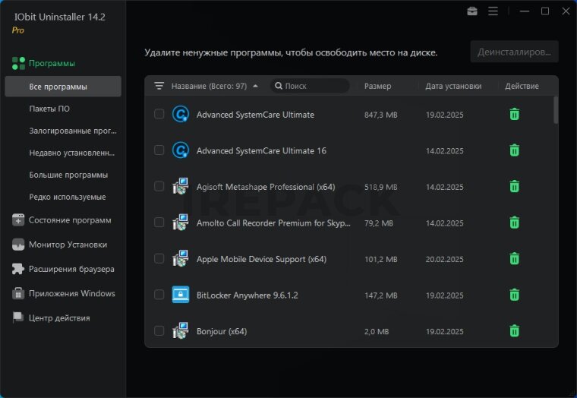Toggle sort arrow on Название column
Image resolution: width=577 pixels, height=398 pixels.
pyautogui.click(x=255, y=86)
